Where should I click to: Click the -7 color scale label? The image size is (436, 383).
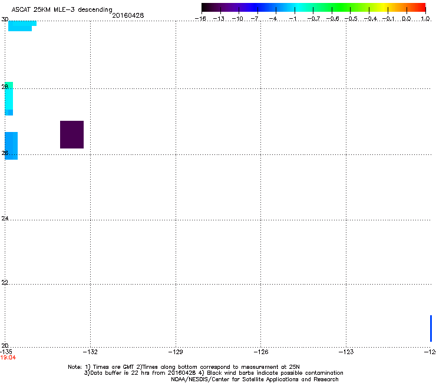(255, 19)
